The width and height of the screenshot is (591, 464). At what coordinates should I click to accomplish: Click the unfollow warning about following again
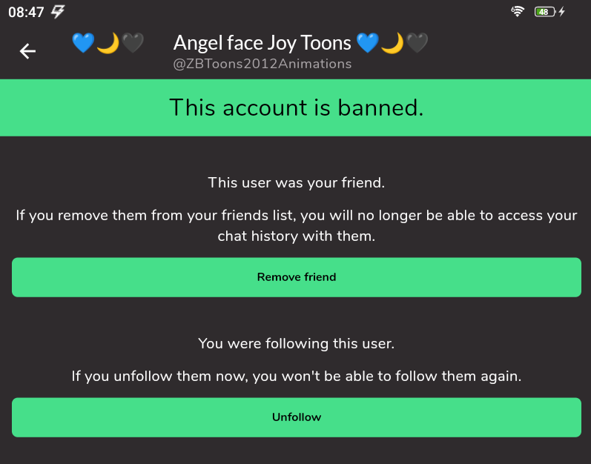click(296, 376)
